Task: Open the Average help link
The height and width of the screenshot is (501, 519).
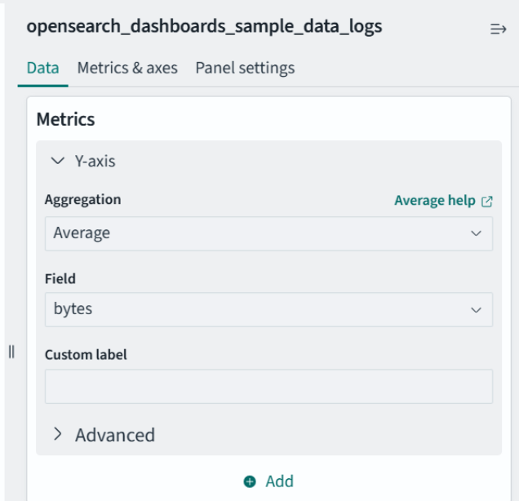Action: coord(435,201)
